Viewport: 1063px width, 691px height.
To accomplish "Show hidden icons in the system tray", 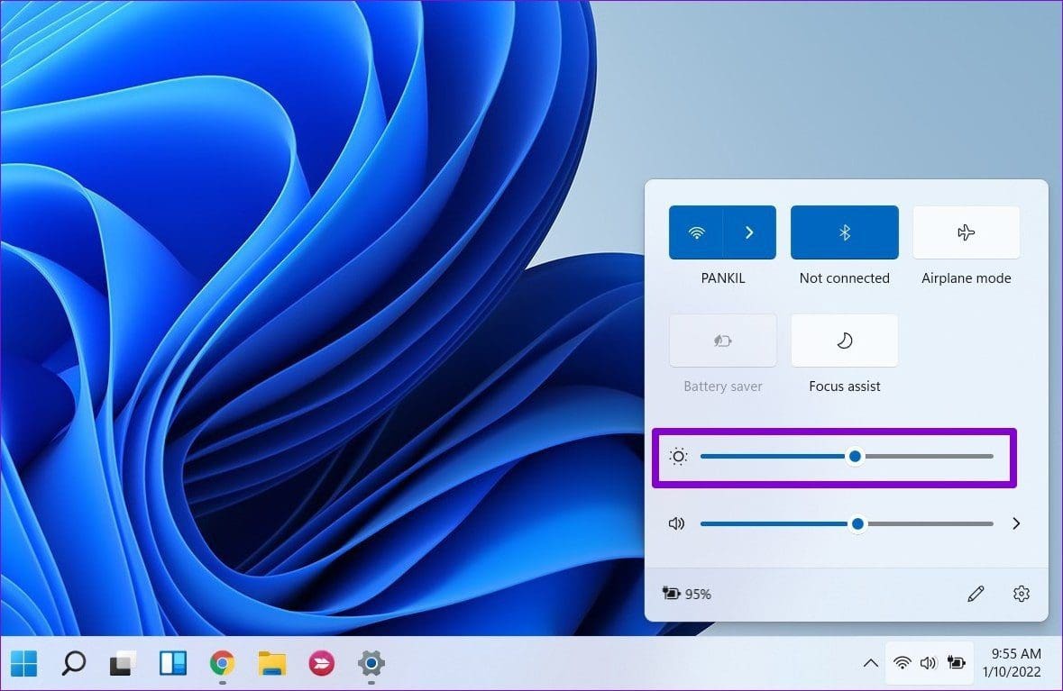I will pyautogui.click(x=871, y=663).
